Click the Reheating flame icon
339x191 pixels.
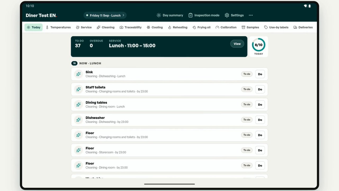pyautogui.click(x=169, y=27)
